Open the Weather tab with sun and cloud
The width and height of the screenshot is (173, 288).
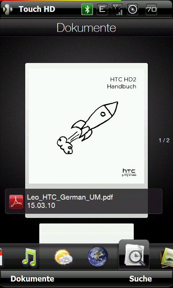(63, 257)
